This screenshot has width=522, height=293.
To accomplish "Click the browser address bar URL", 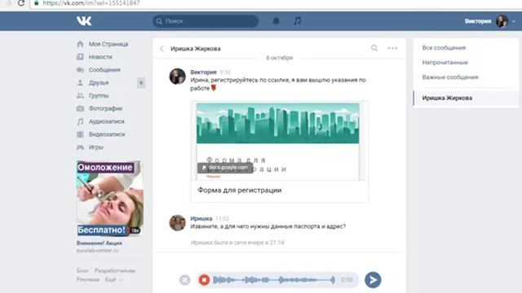I will [91, 3].
